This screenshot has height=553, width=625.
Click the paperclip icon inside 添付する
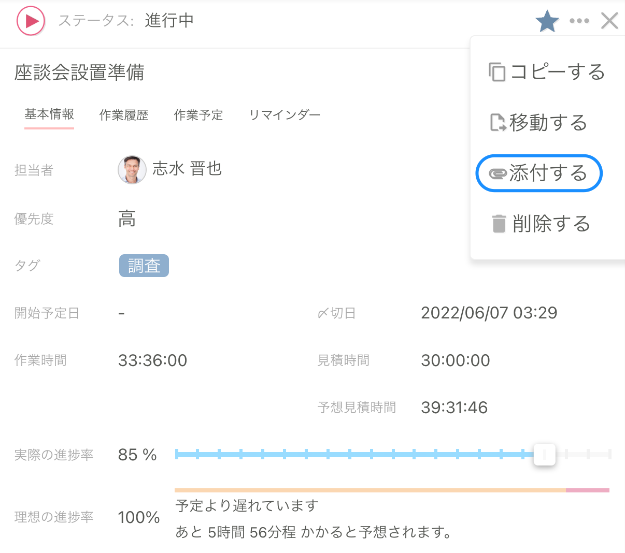(x=499, y=173)
